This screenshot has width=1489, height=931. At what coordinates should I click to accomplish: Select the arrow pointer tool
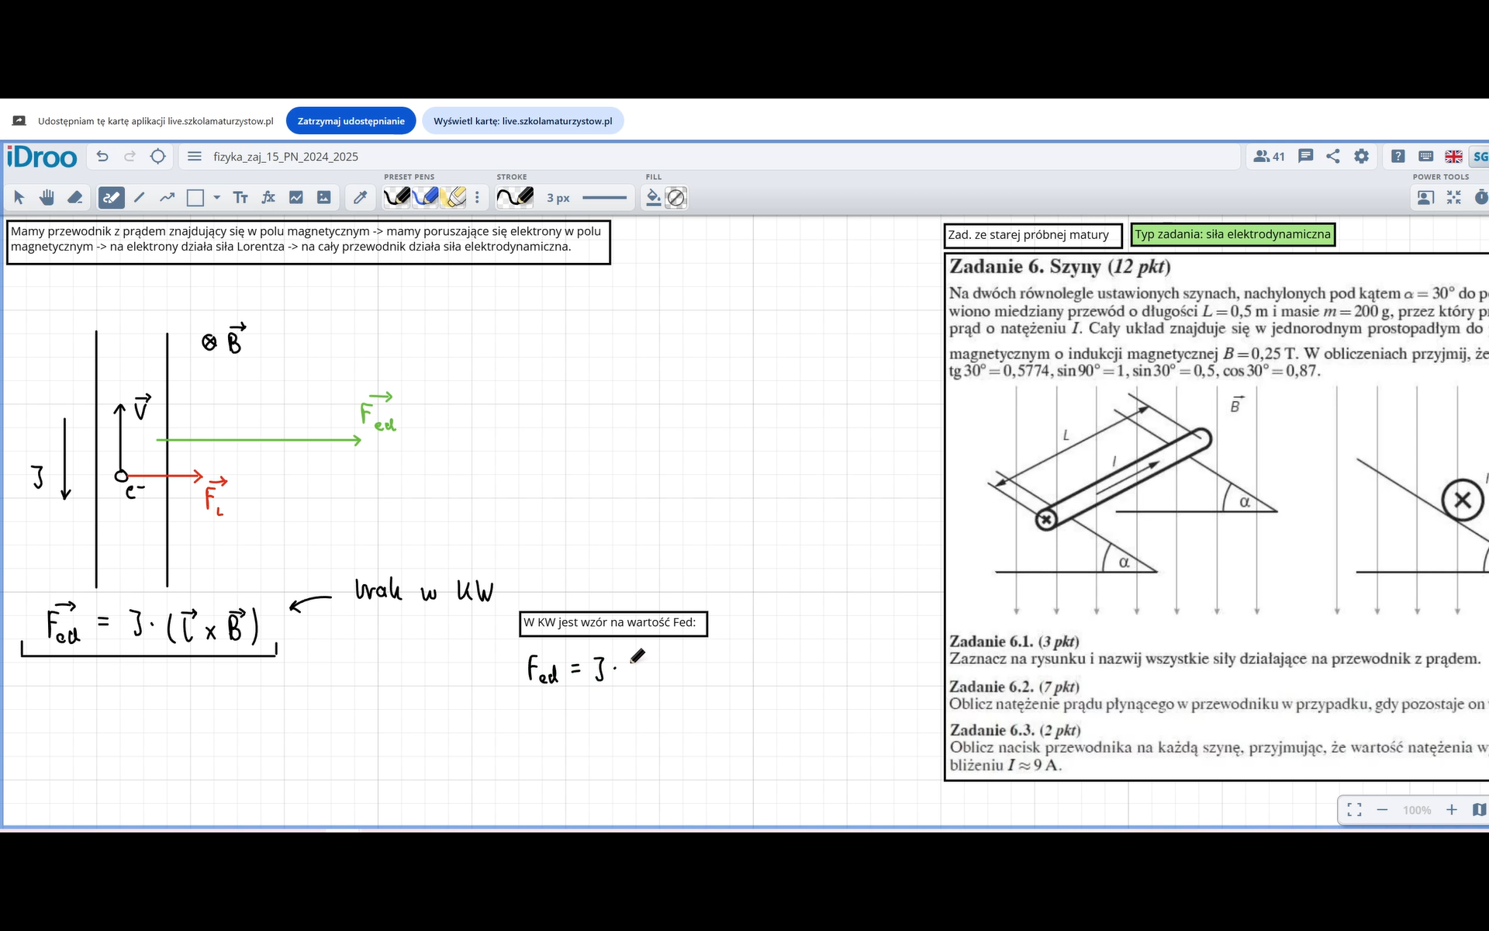coord(19,198)
